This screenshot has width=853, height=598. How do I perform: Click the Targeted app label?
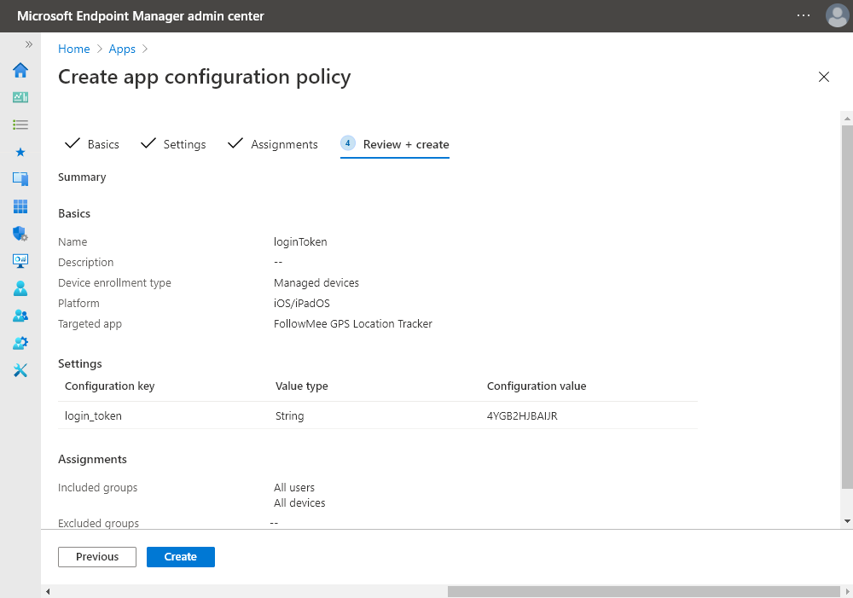point(90,324)
